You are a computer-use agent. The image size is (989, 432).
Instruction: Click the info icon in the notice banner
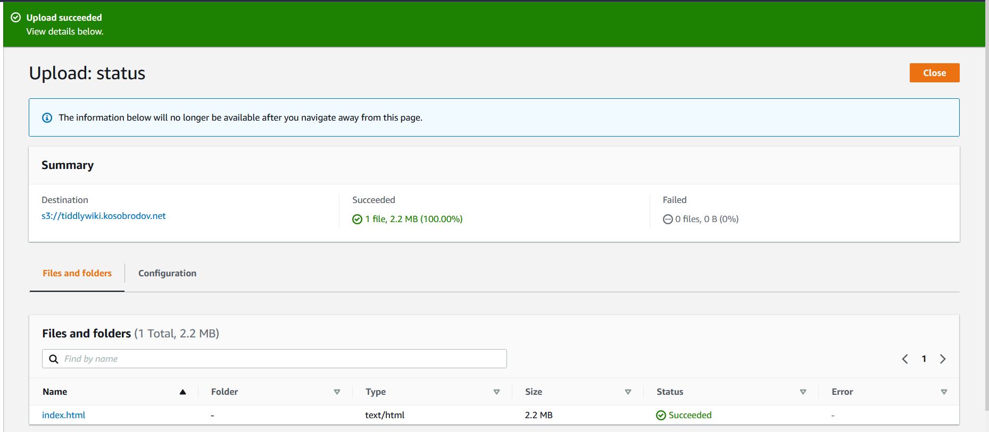pyautogui.click(x=47, y=117)
